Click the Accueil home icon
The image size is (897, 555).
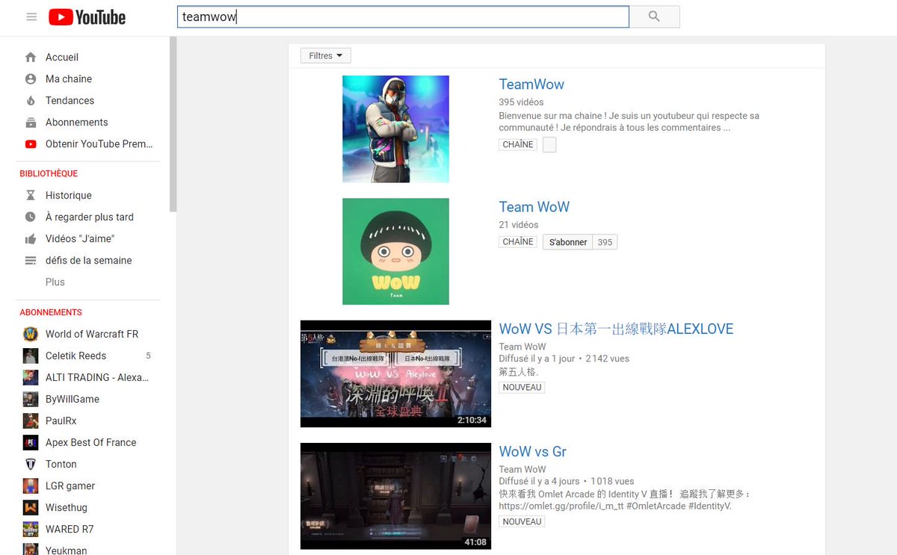(x=31, y=57)
